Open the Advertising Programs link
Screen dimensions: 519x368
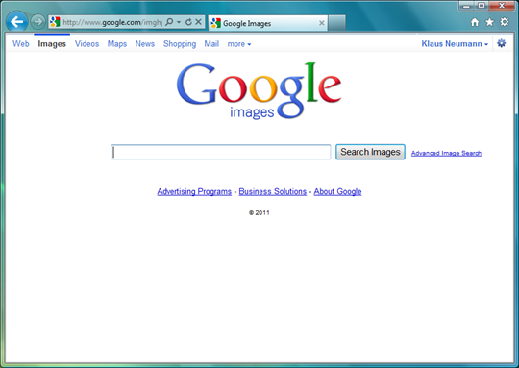(194, 191)
